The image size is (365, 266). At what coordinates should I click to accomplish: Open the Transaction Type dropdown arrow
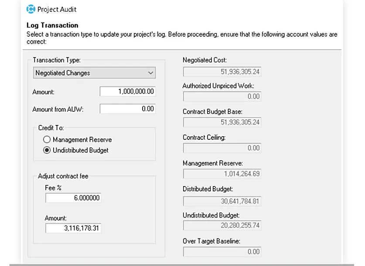point(150,73)
